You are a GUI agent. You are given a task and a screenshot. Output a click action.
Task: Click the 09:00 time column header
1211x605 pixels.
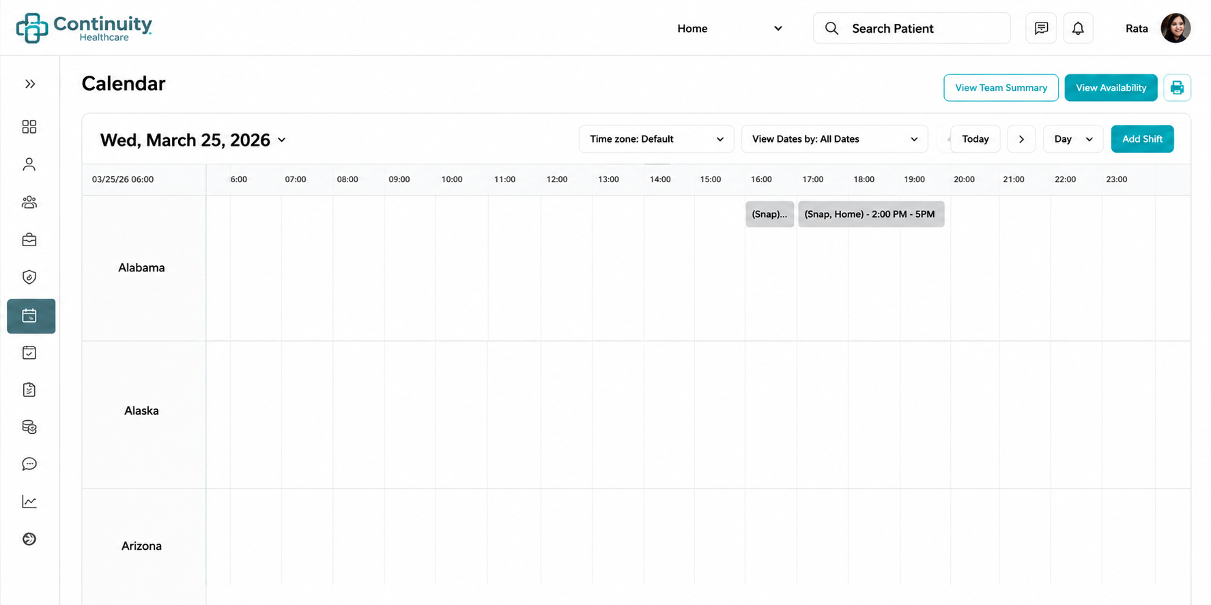(x=399, y=179)
